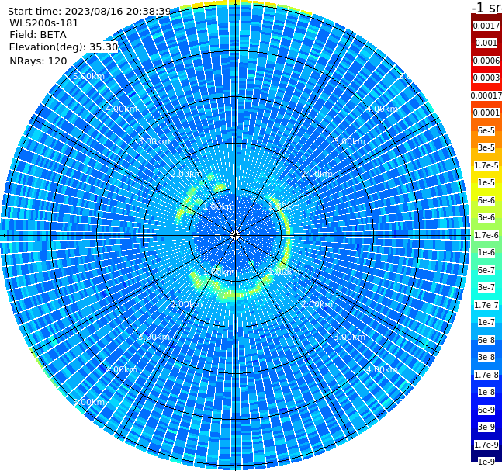This screenshot has width=502, height=471.
Task: Click the 3e-5 colorbar label
Action: pos(486,147)
